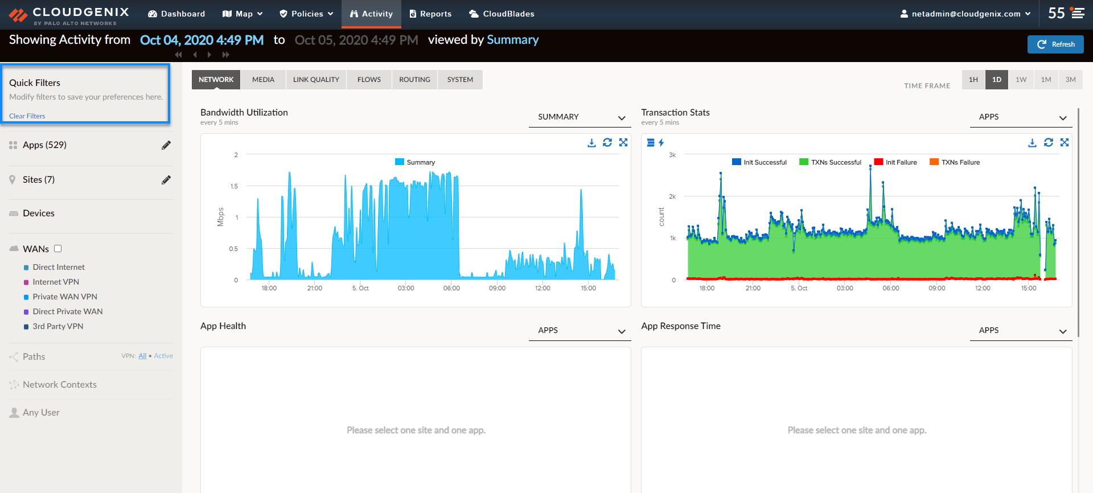Screen dimensions: 1093x493
Task: Toggle the WANs checkbox
Action: tap(57, 249)
